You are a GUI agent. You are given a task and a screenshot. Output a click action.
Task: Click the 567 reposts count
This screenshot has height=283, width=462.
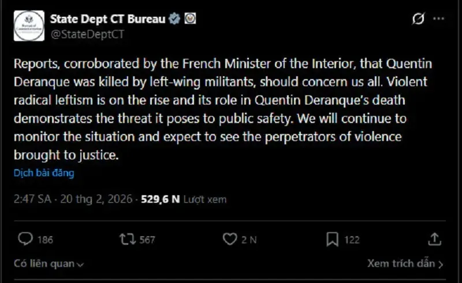(x=147, y=240)
